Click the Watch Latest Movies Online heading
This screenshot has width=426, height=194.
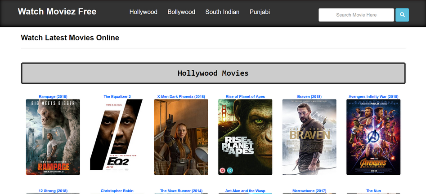(70, 38)
